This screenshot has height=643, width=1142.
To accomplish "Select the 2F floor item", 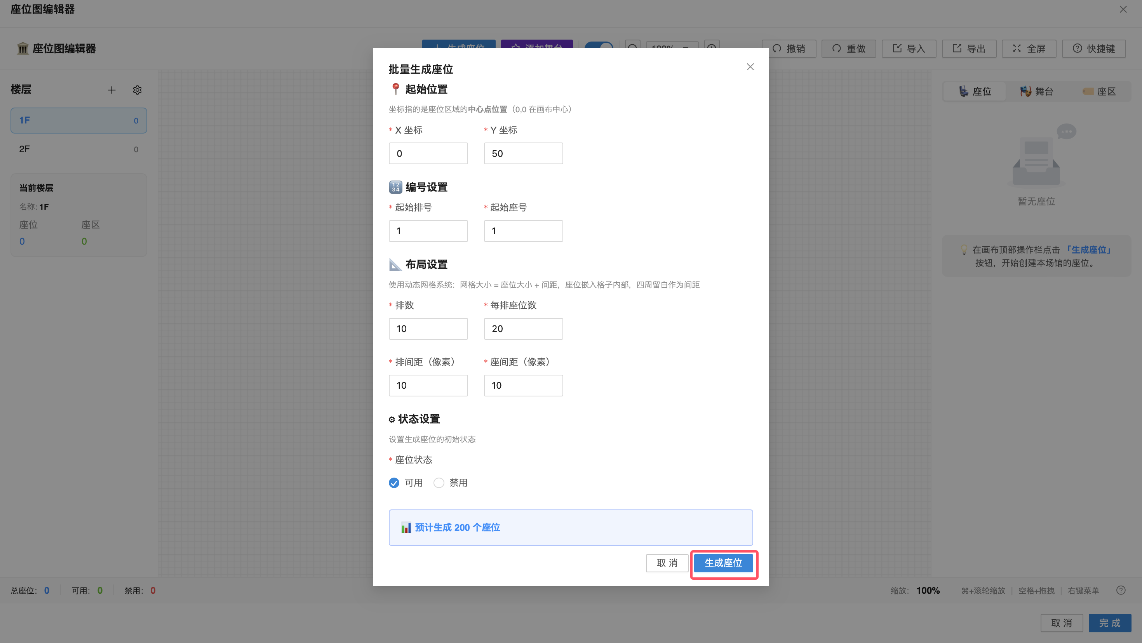I will coord(78,149).
